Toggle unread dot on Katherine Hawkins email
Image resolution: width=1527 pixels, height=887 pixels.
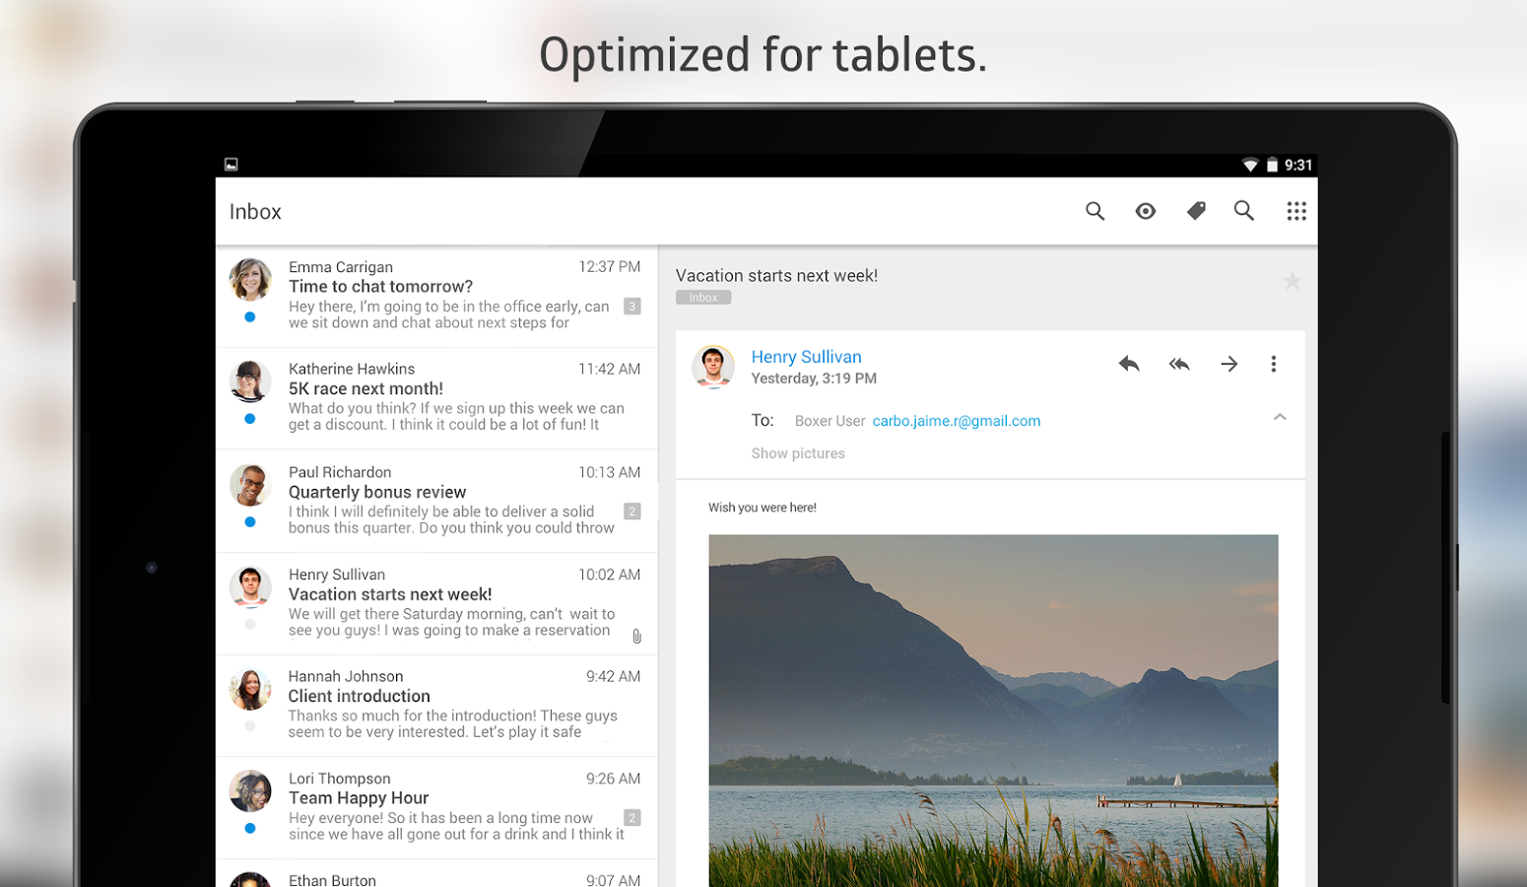[250, 419]
